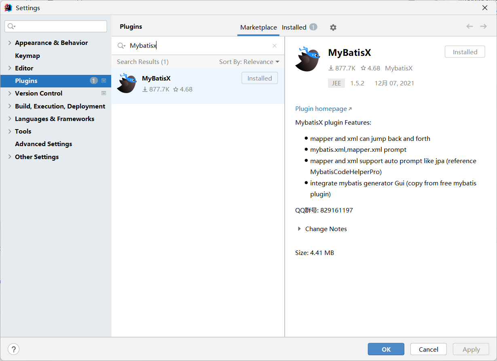Click the magnifier icon in plugin search

[121, 46]
